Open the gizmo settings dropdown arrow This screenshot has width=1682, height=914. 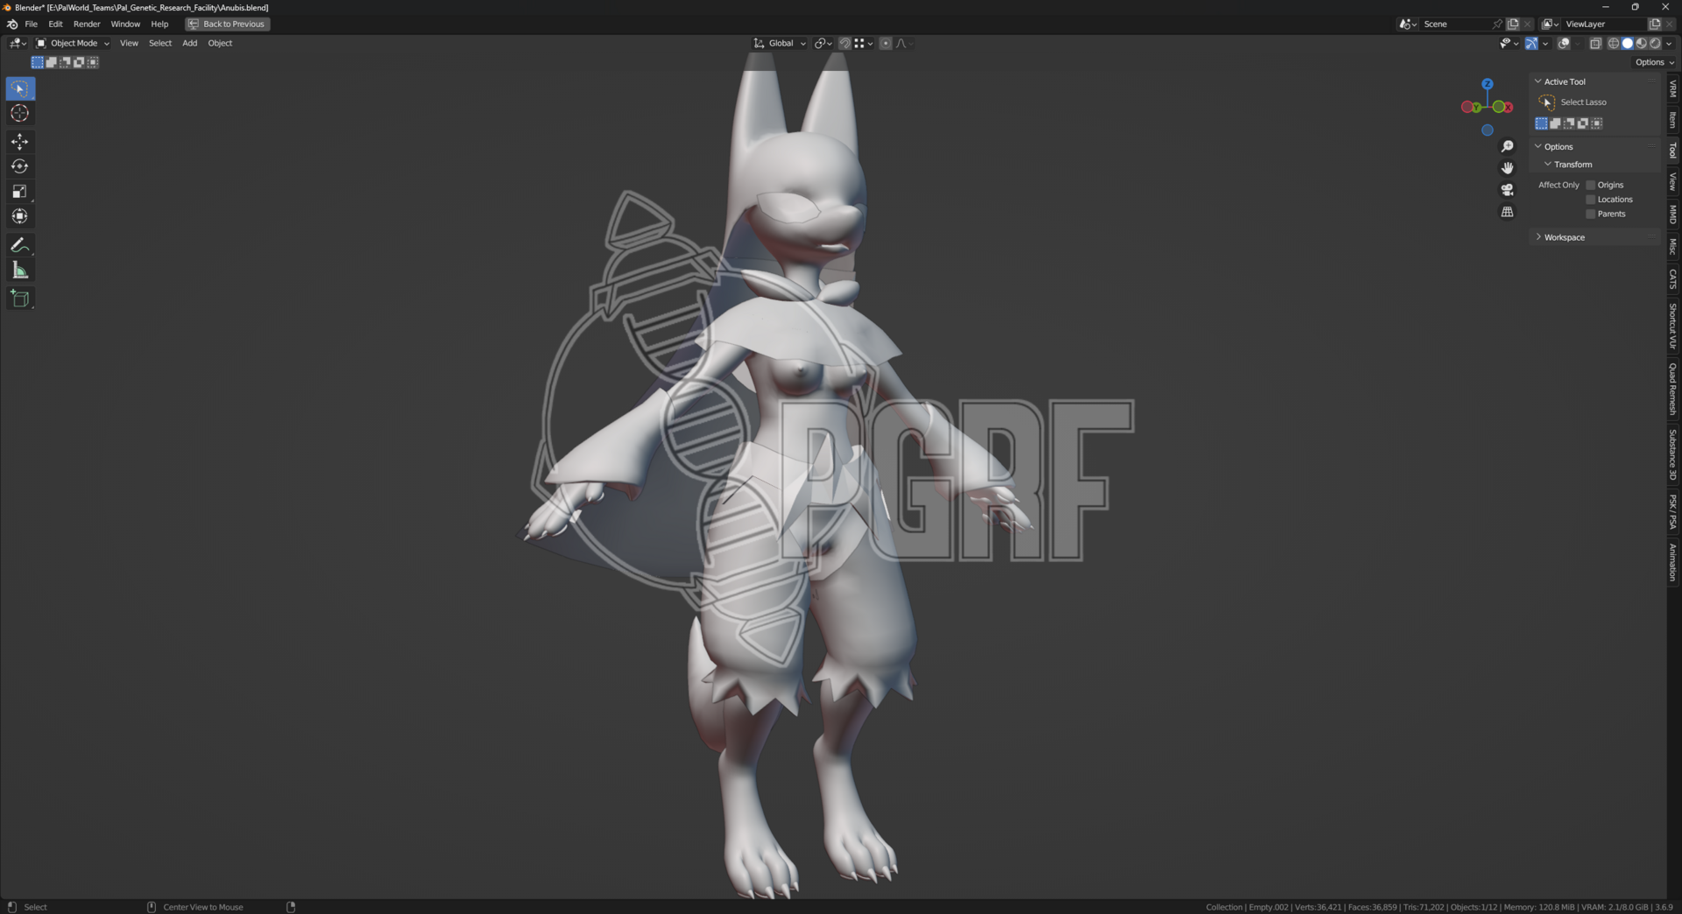(x=1544, y=43)
